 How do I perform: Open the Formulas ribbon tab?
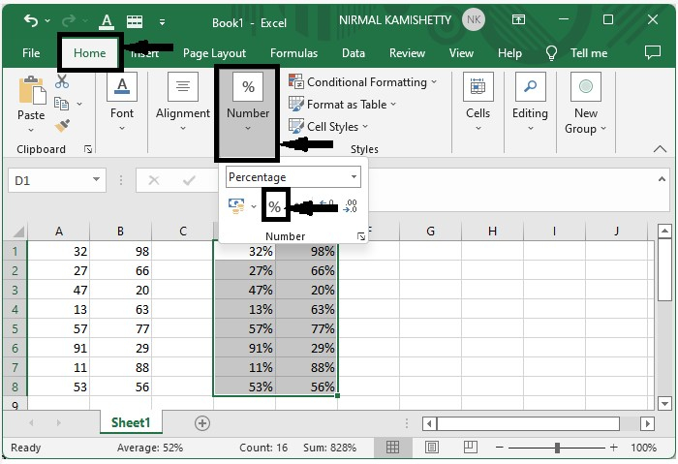coord(293,53)
